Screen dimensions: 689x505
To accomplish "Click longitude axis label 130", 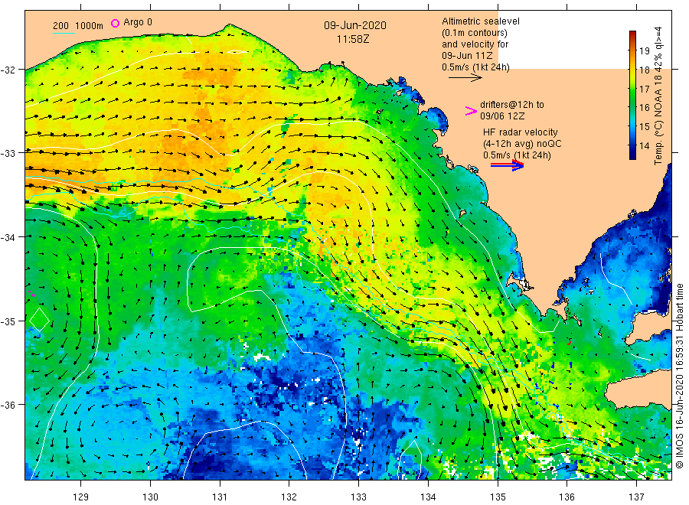I will point(150,497).
